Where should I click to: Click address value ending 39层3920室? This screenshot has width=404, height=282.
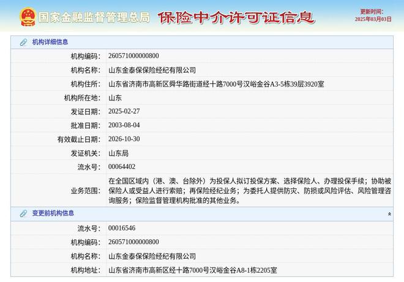click(216, 84)
